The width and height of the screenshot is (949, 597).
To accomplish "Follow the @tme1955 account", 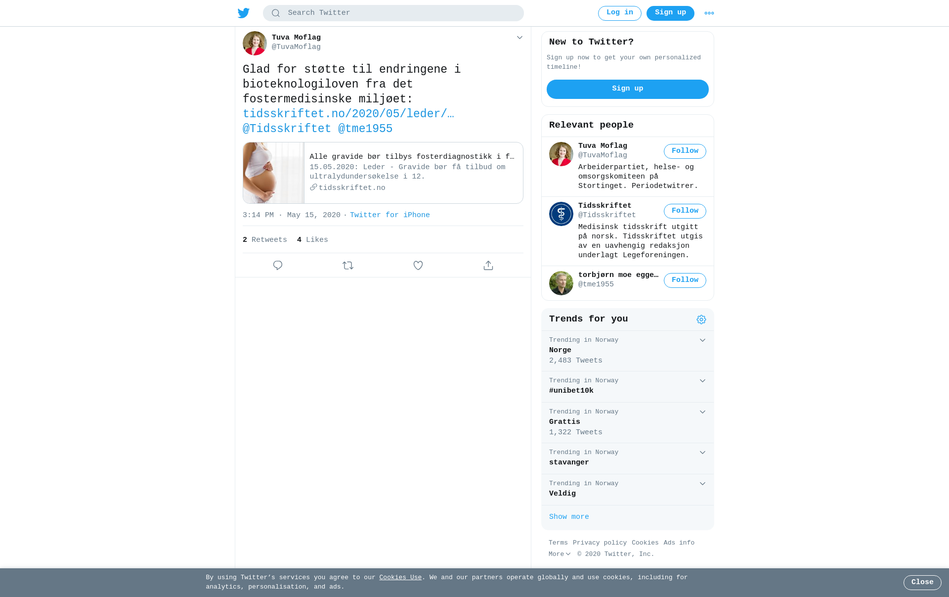I will pyautogui.click(x=685, y=280).
